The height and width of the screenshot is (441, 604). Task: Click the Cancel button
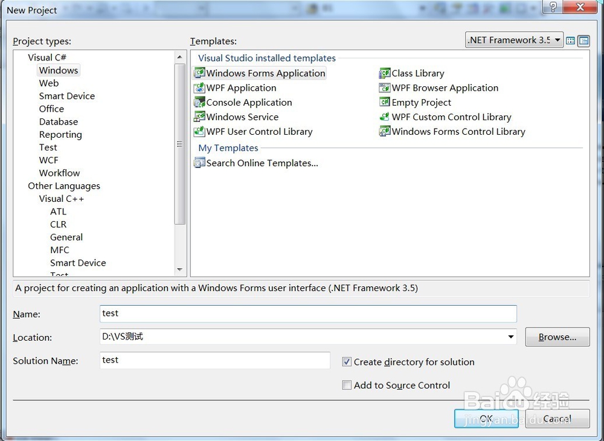[557, 418]
